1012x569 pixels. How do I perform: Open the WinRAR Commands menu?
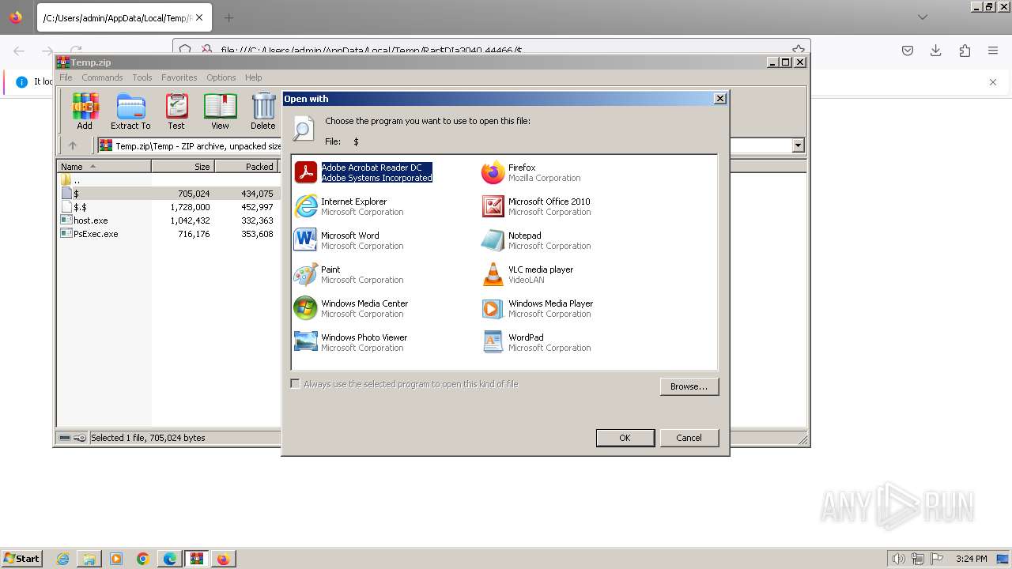click(x=102, y=77)
